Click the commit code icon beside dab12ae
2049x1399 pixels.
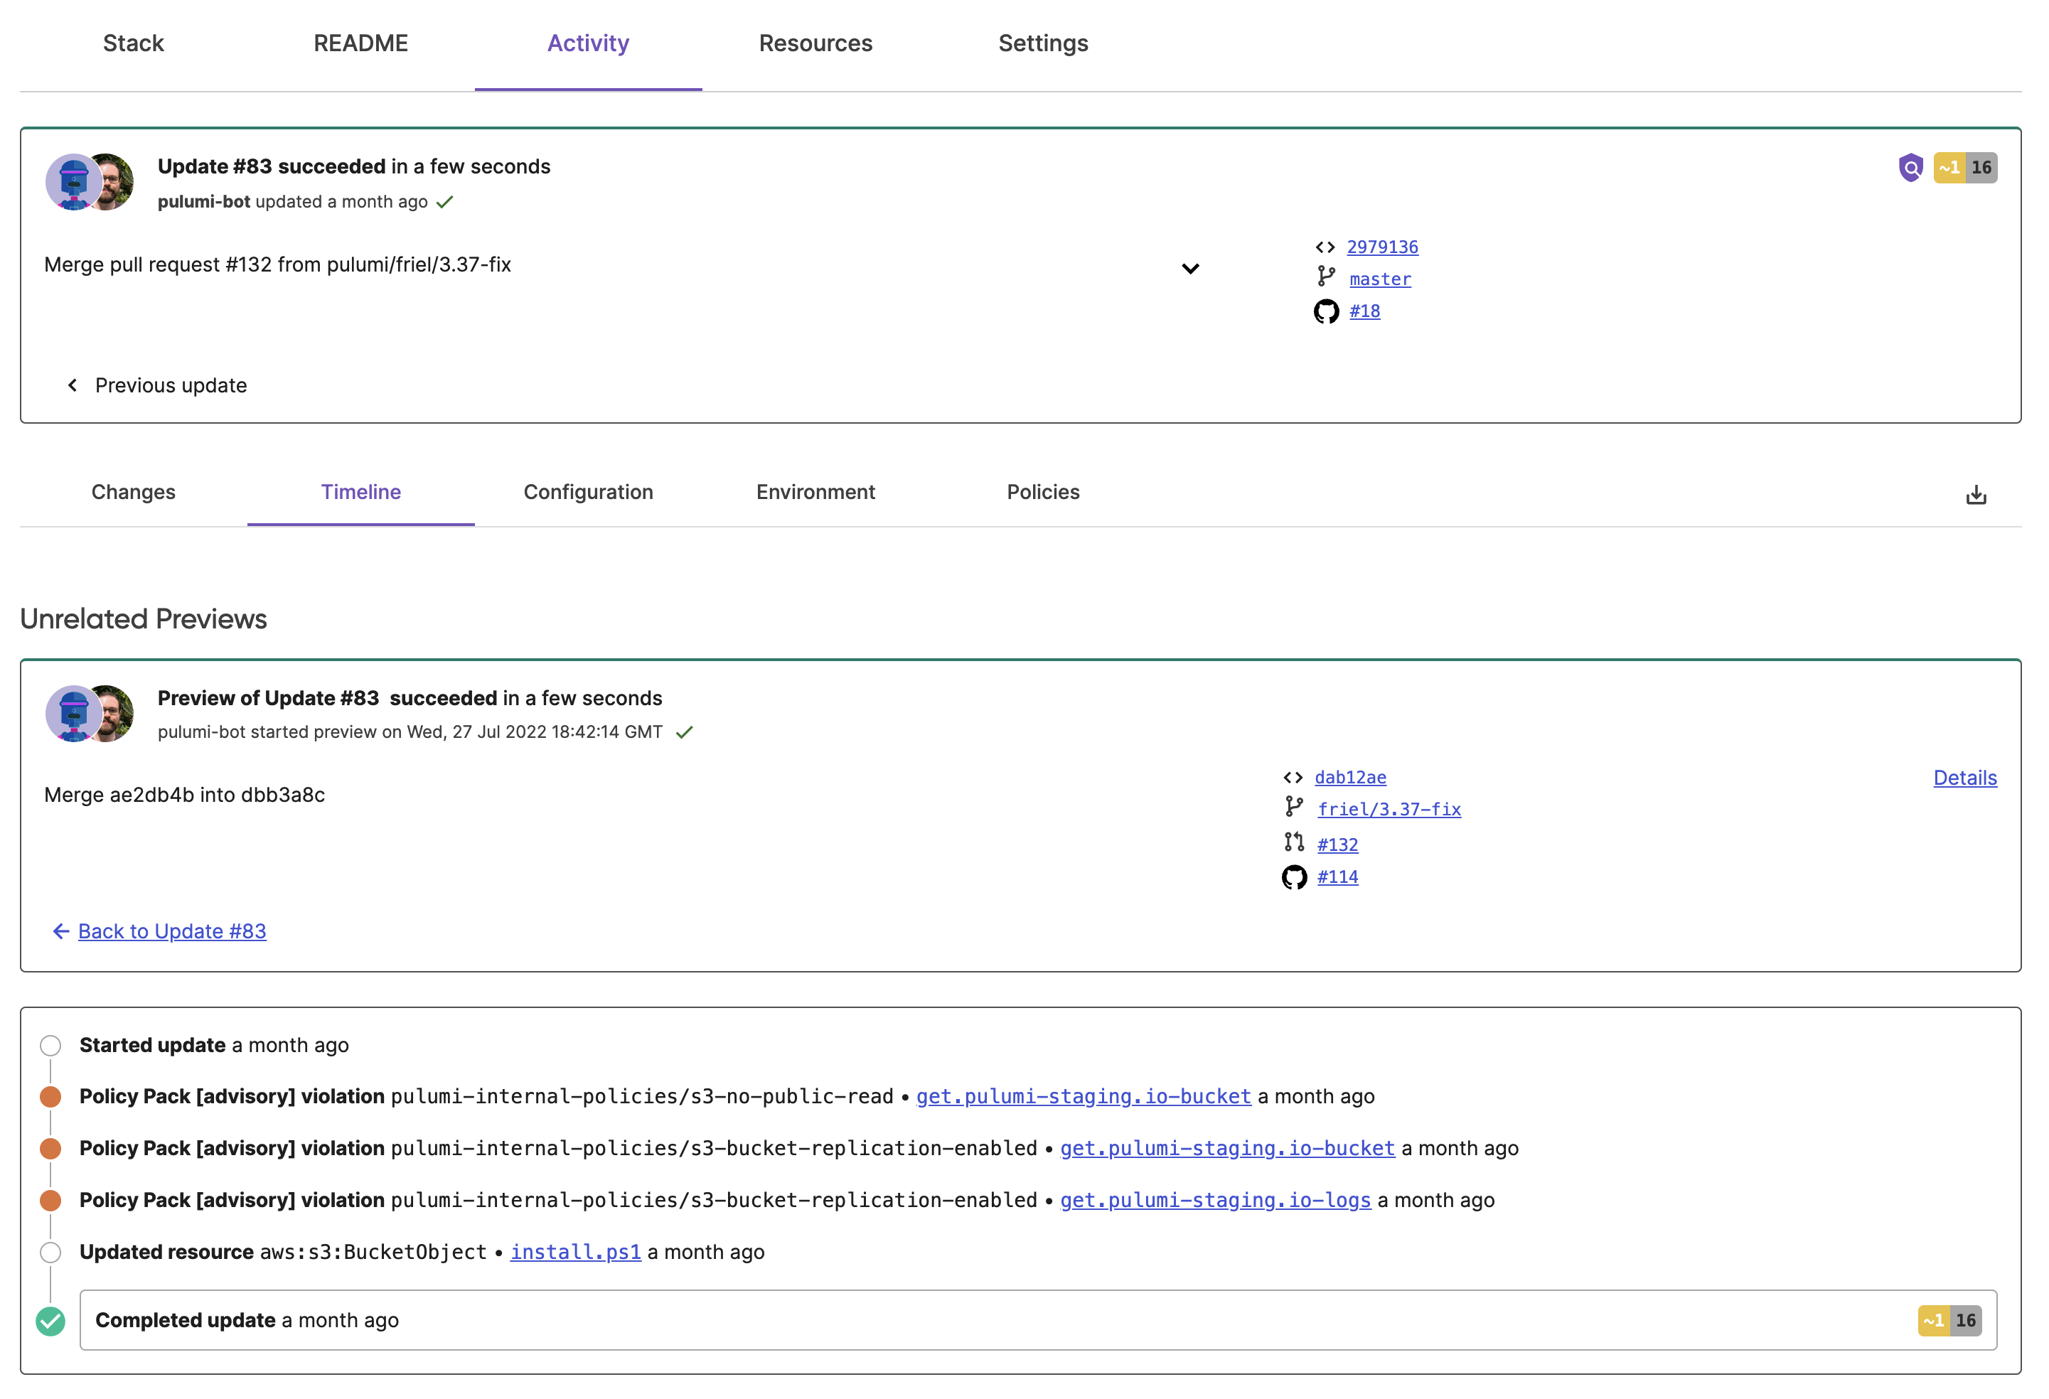click(1293, 778)
